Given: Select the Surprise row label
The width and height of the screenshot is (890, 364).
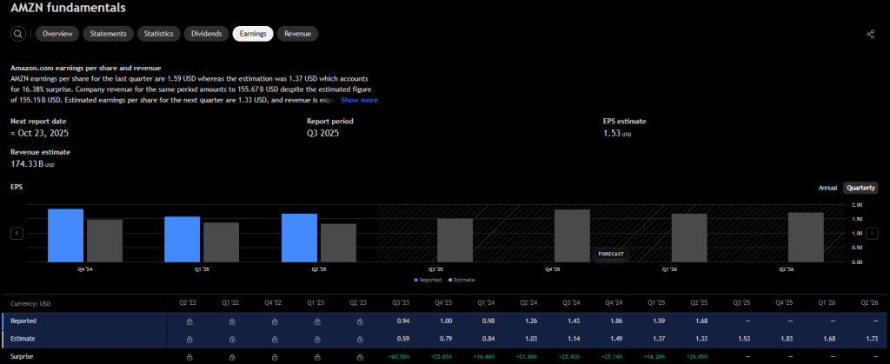Looking at the screenshot, I should (x=22, y=357).
